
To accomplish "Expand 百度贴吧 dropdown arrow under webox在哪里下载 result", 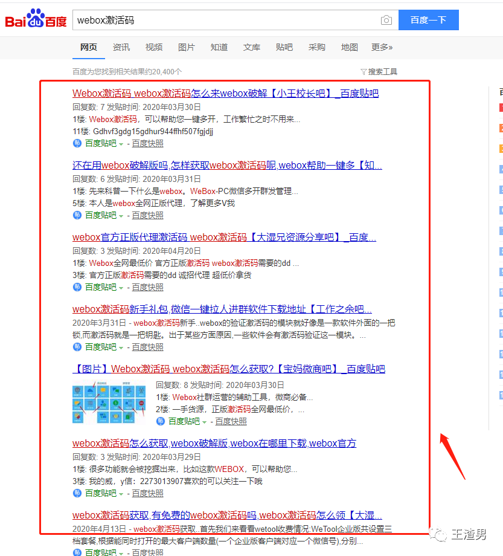I will (x=121, y=494).
